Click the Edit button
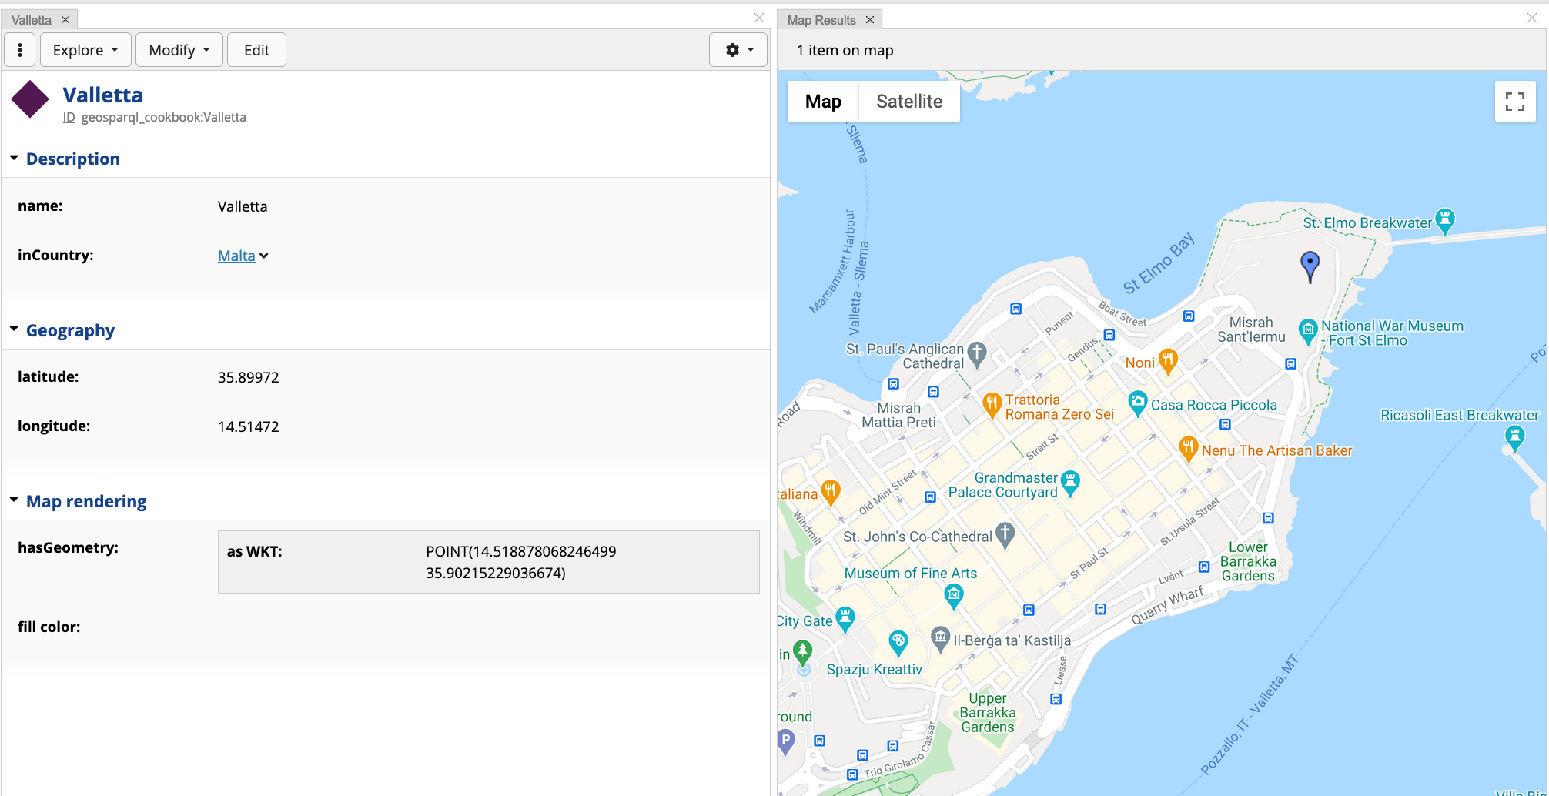The image size is (1549, 796). tap(256, 50)
